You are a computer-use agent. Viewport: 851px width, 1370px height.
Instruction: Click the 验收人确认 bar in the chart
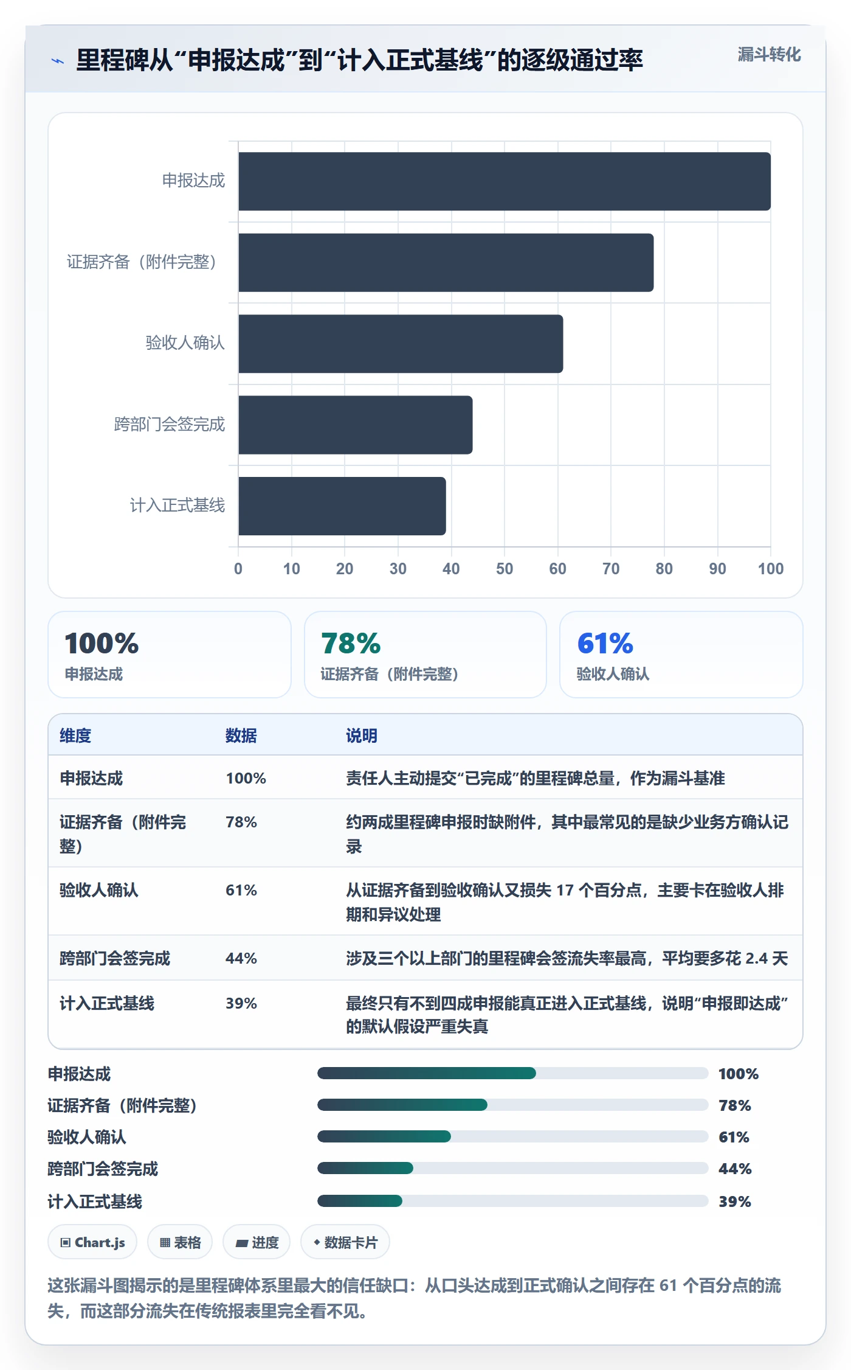[401, 344]
